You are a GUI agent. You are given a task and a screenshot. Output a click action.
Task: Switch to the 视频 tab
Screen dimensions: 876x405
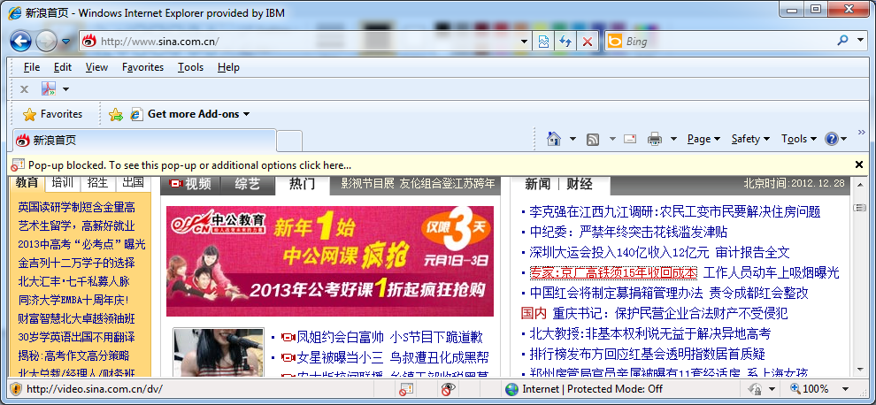point(190,184)
